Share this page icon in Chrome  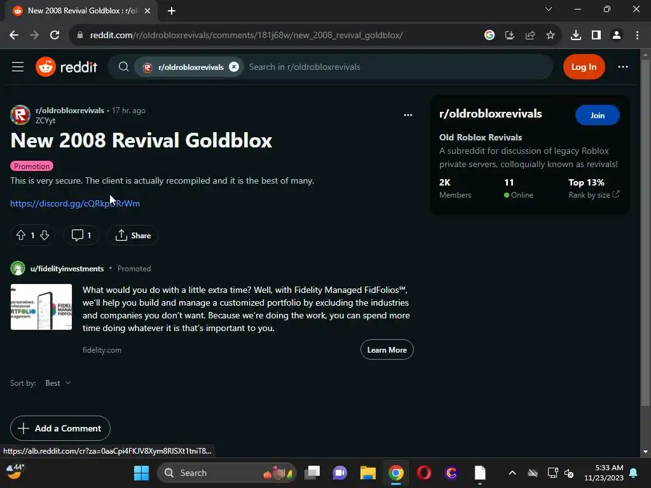[530, 35]
